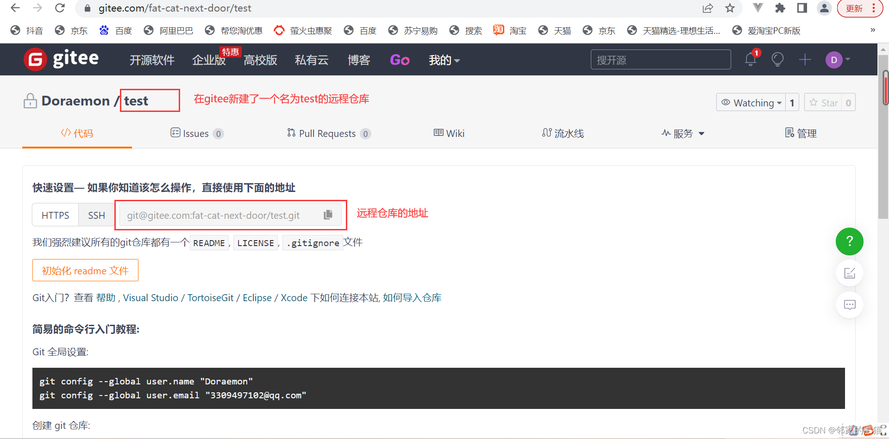Click the address bar URL
Screen dimensions: 889x439
coord(175,8)
